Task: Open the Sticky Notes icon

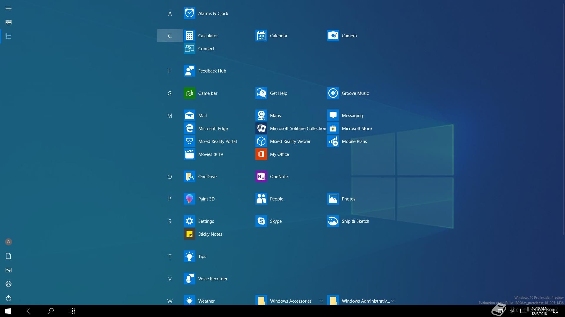Action: [x=189, y=234]
